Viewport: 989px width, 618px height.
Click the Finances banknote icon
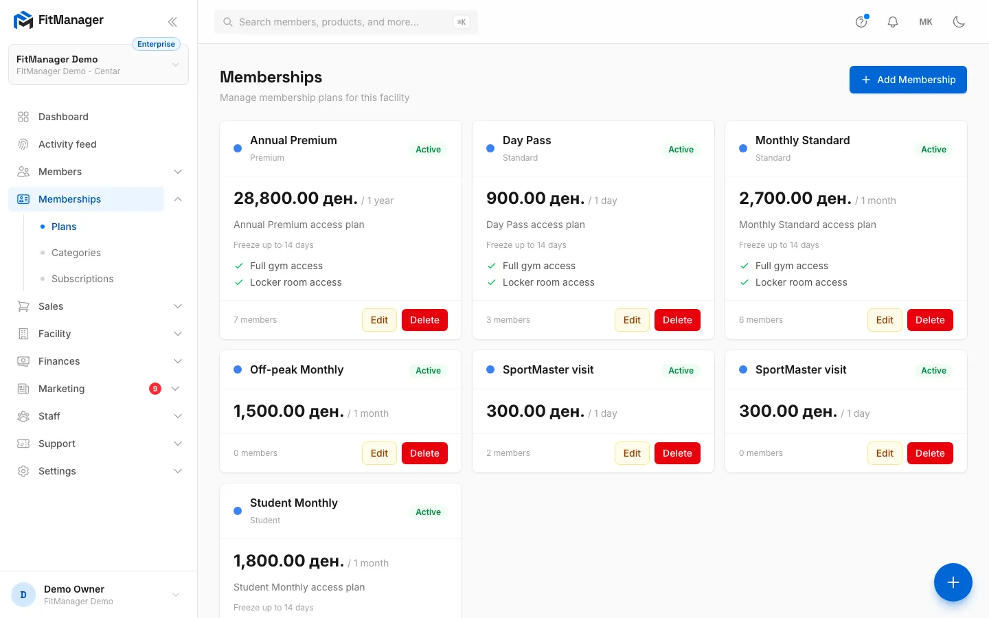click(x=23, y=361)
